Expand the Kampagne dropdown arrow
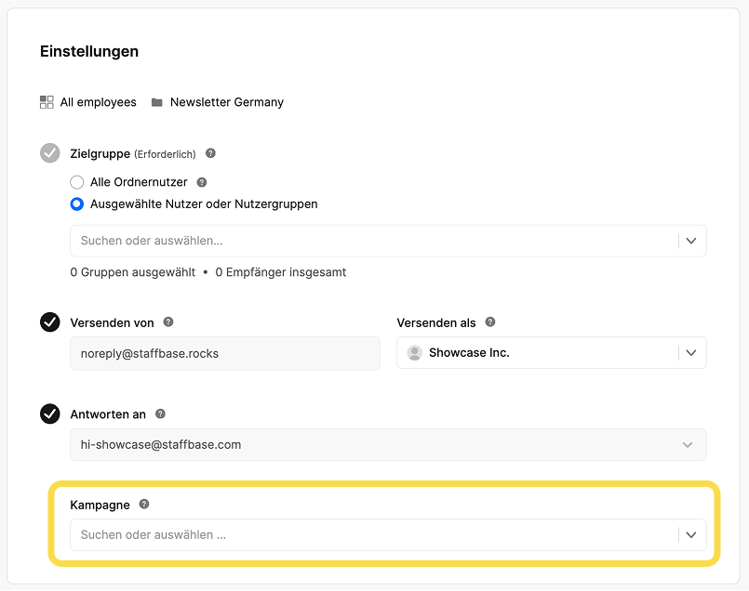This screenshot has height=591, width=749. [691, 534]
